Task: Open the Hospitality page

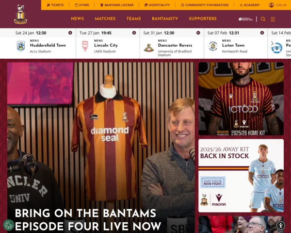Action: [157, 5]
